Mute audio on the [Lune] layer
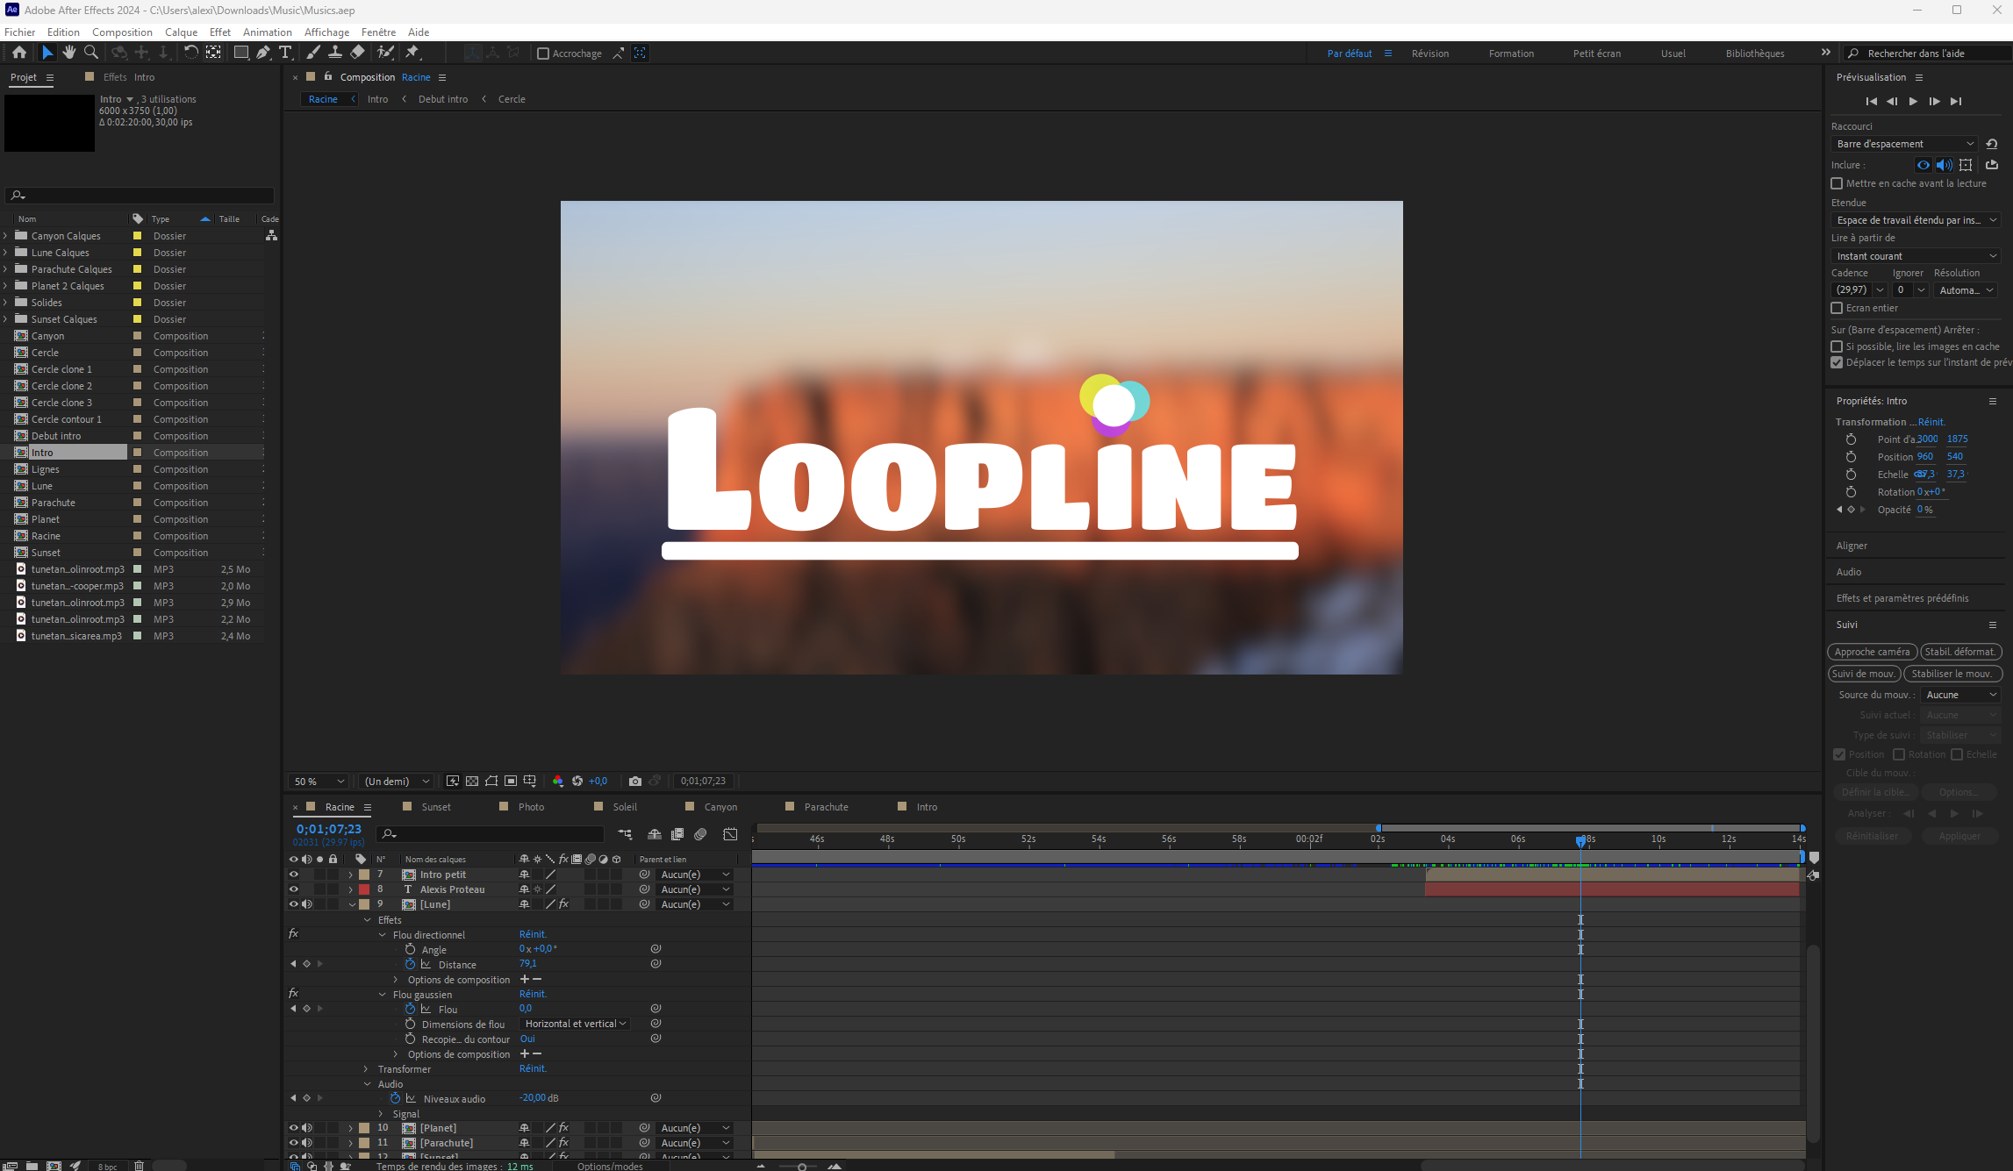This screenshot has width=2013, height=1171. click(x=306, y=904)
